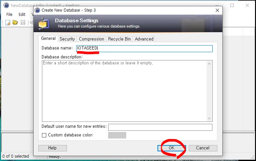Open the File menu in KeePass window

tap(9, 15)
